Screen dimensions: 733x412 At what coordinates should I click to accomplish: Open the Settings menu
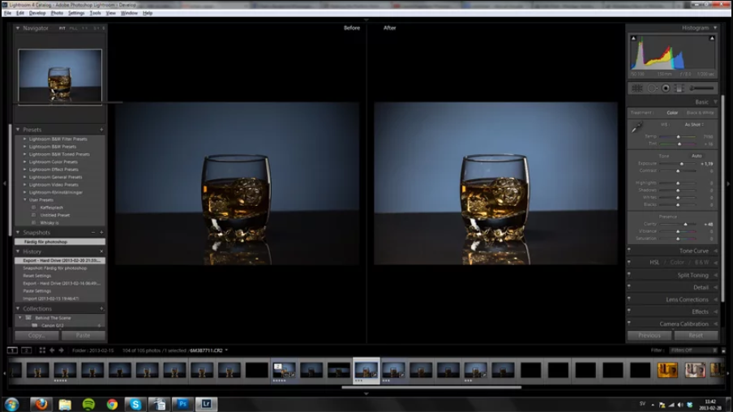coord(76,13)
